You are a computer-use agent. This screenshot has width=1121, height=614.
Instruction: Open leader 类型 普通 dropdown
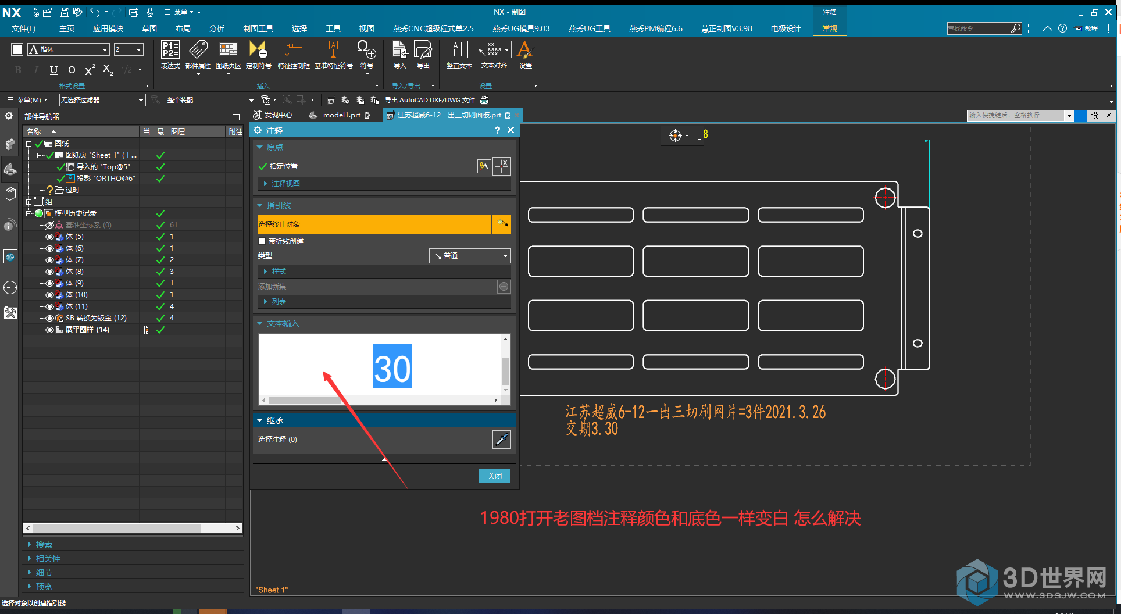470,256
